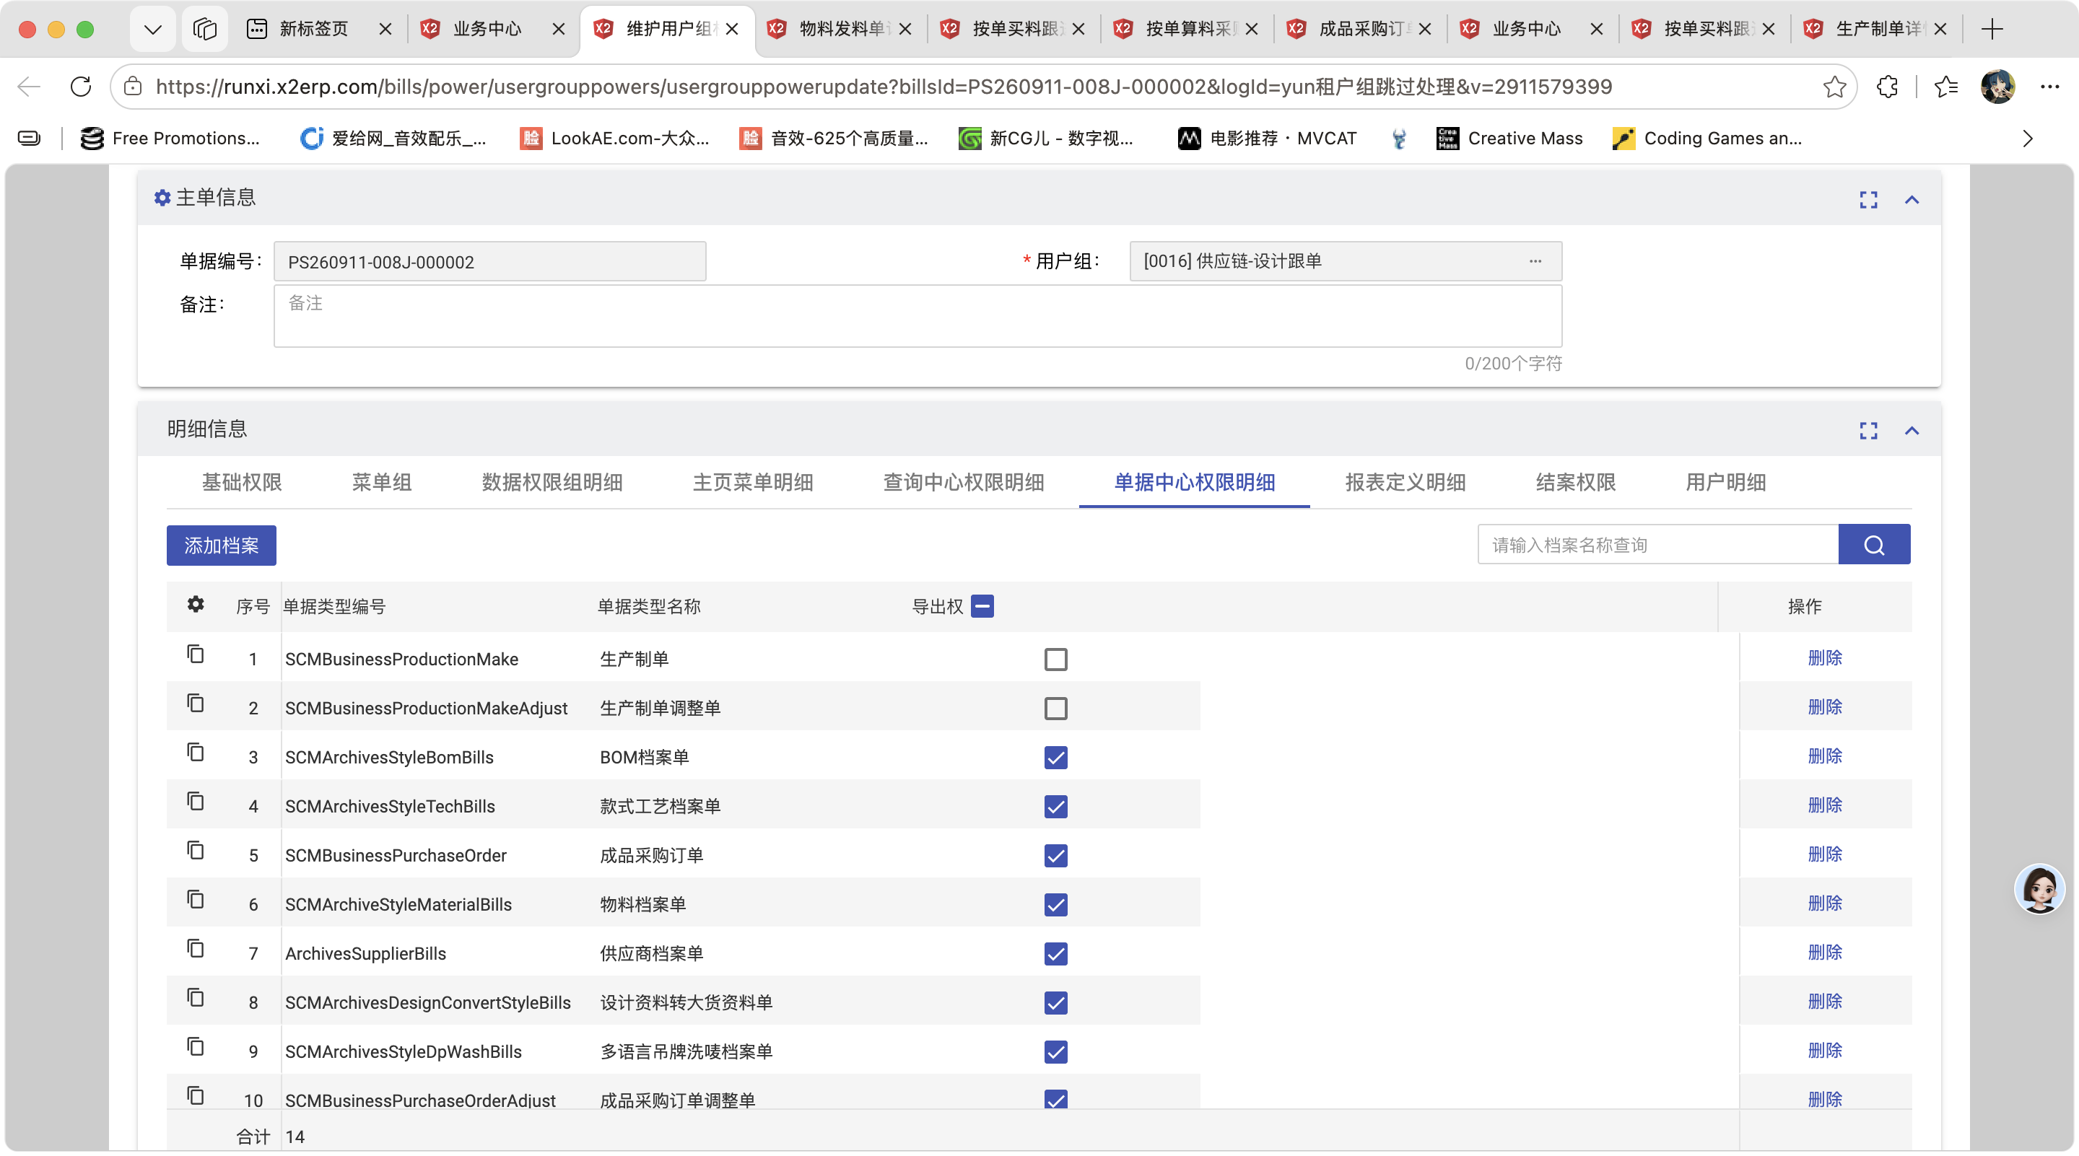The image size is (2079, 1156).
Task: Collapse the 明细信息 section chevron
Action: click(x=1911, y=431)
